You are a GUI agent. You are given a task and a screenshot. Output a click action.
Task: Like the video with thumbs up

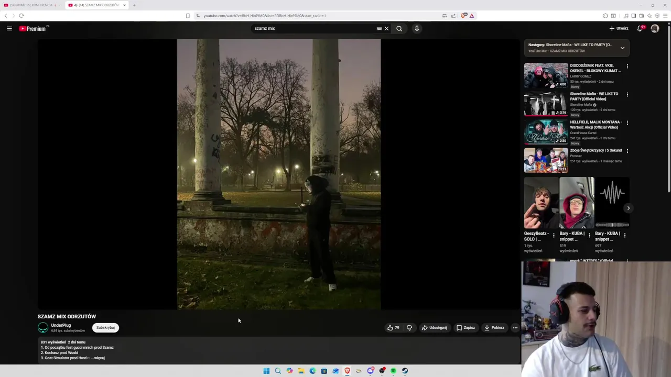(x=393, y=328)
